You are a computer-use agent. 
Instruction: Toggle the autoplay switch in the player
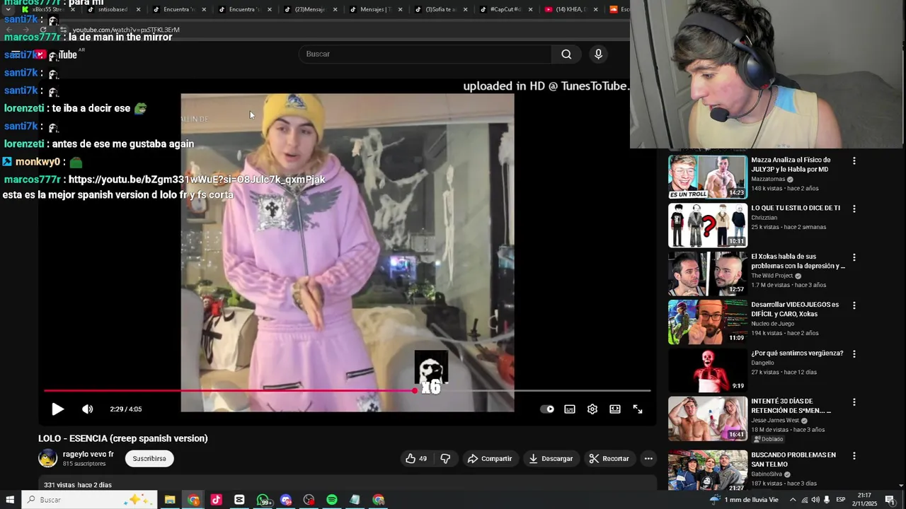547,409
